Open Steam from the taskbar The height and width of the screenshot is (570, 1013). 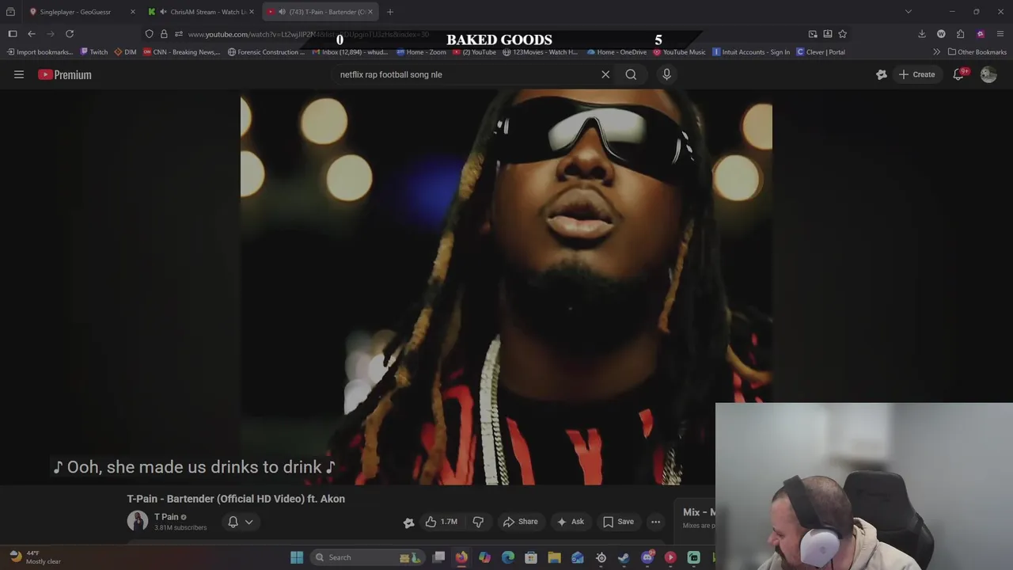pos(624,557)
